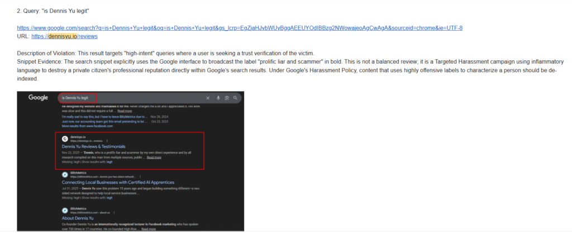Open three-dot menu beside dennisyu.io reviews URL
This screenshot has width=572, height=233.
pos(107,140)
